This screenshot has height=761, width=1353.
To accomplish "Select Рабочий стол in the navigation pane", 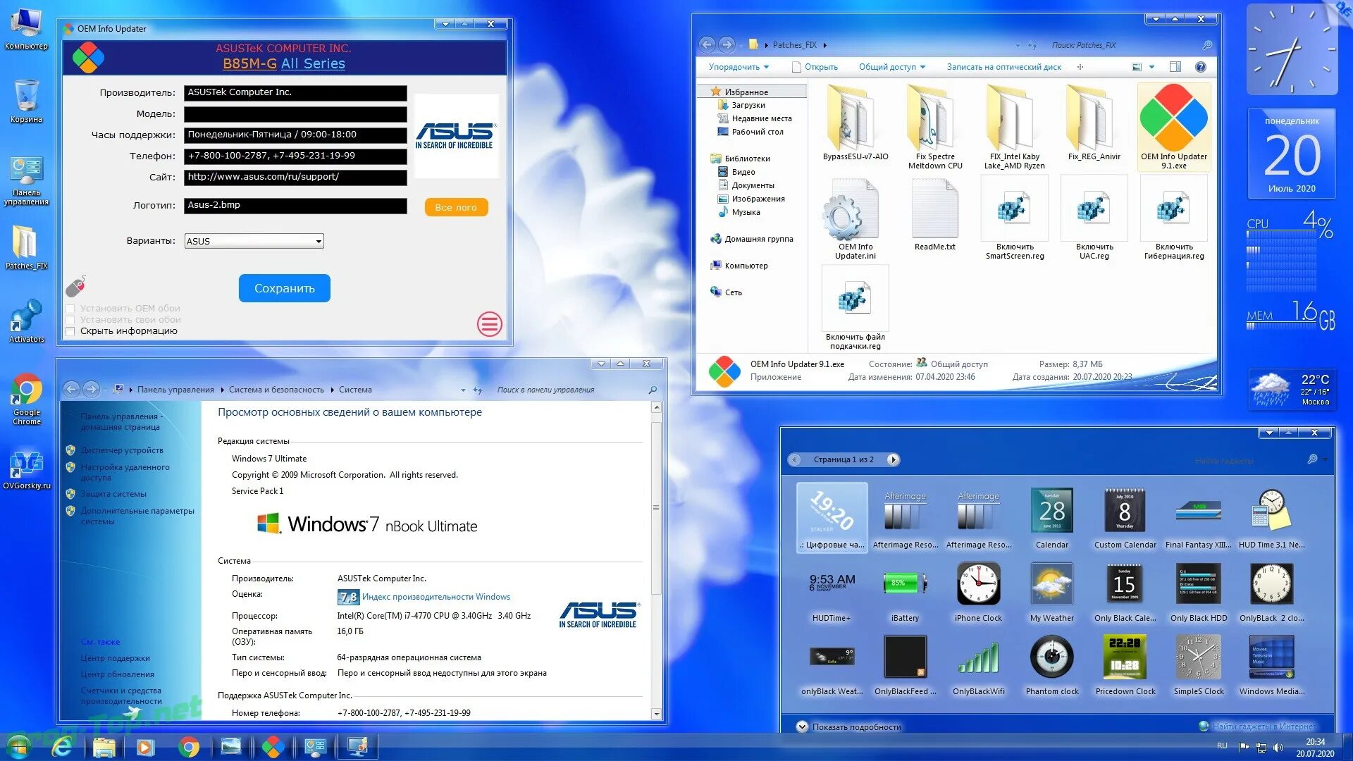I will [757, 132].
